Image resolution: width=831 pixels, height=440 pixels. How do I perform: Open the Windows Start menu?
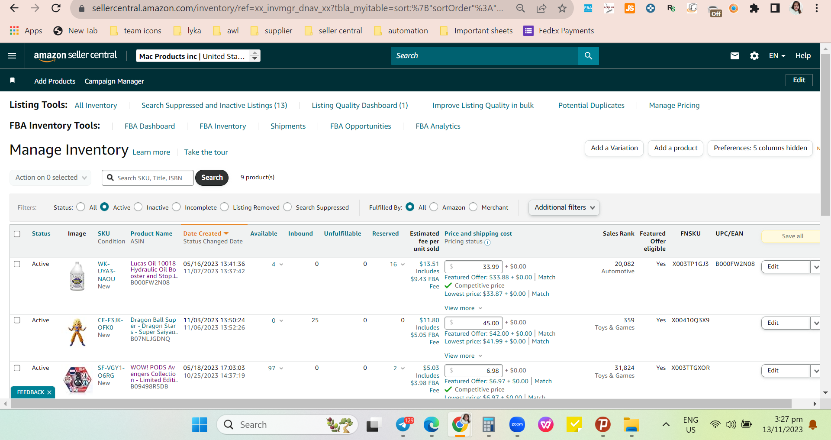200,425
